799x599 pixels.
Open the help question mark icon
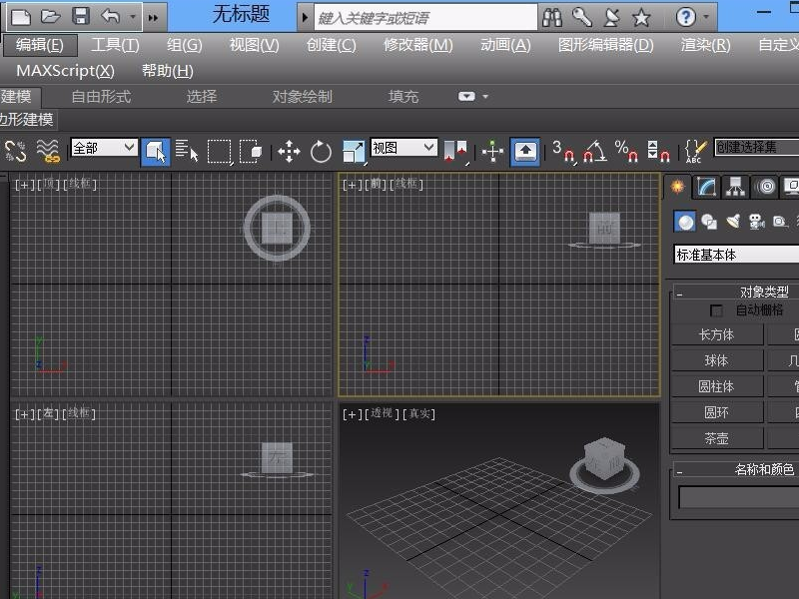pos(686,17)
